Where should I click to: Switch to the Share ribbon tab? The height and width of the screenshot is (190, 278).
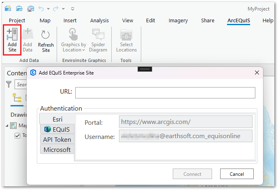point(208,21)
